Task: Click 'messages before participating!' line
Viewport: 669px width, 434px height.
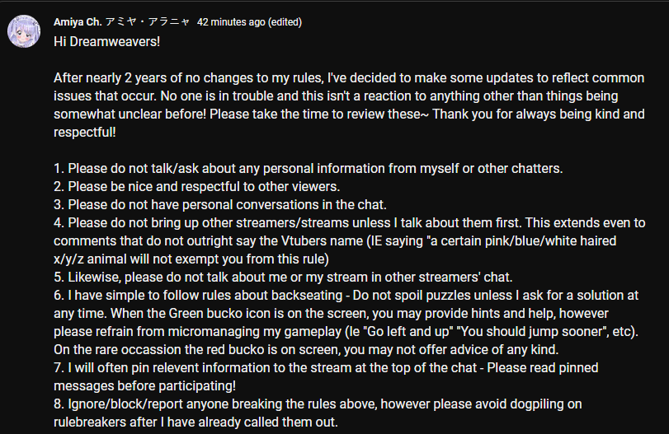Action: 144,386
